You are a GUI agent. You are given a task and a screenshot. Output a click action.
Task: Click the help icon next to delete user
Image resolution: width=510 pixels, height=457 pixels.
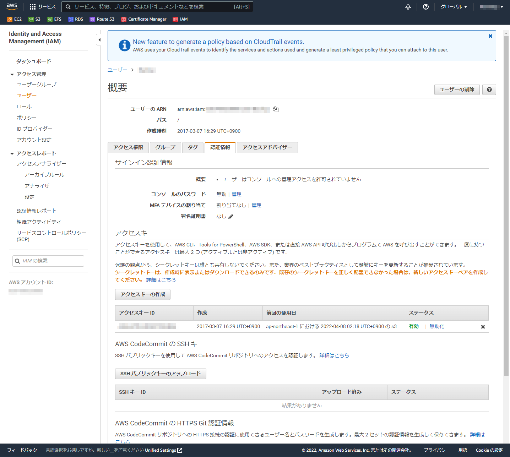489,89
